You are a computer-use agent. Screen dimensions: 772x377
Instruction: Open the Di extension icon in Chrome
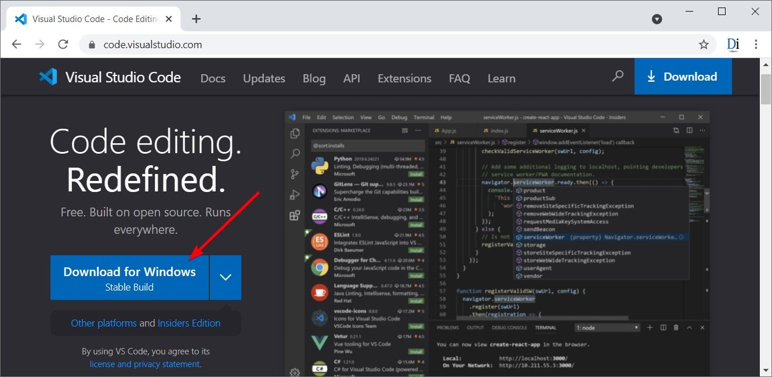click(x=733, y=45)
